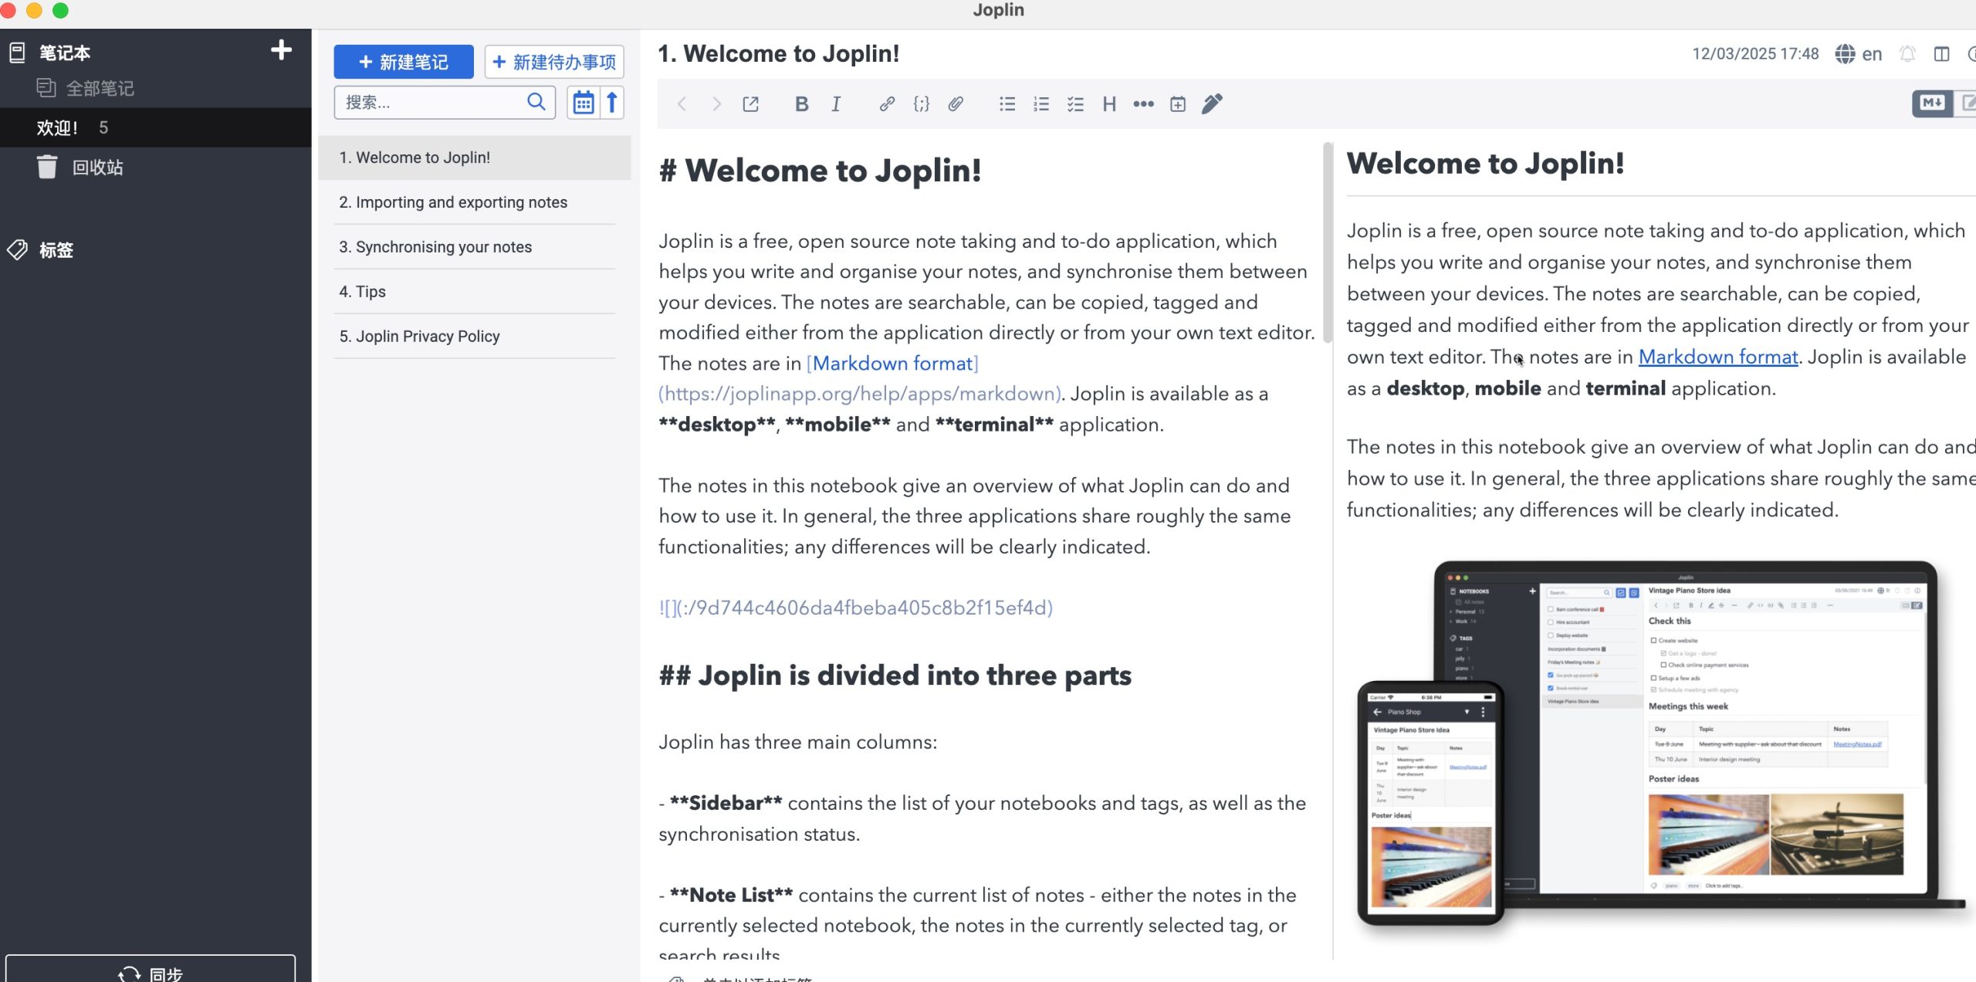Create a note with 新建笔记
This screenshot has height=982, width=1976.
[404, 62]
